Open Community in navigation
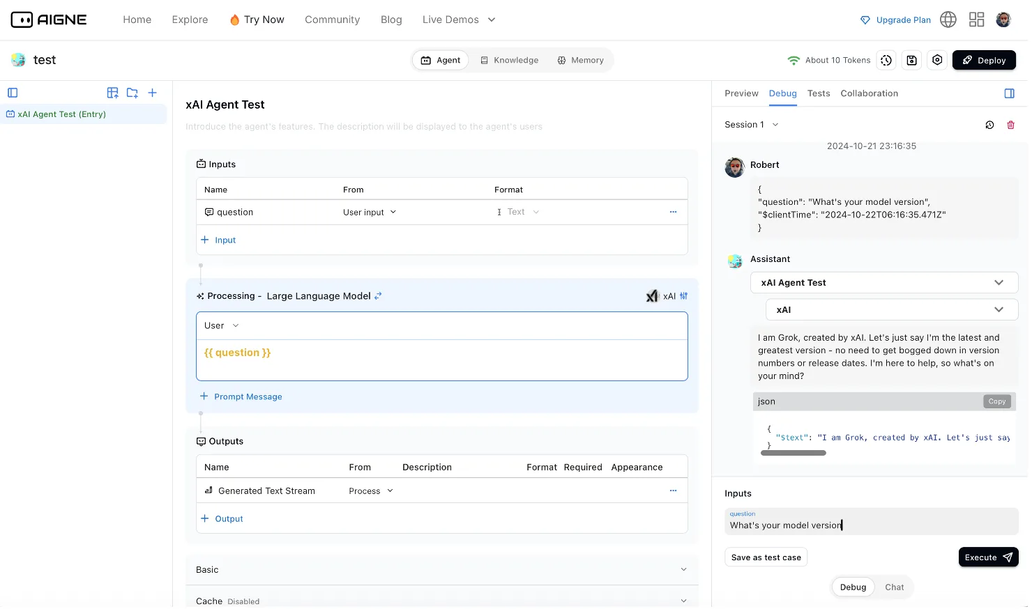 coord(332,20)
